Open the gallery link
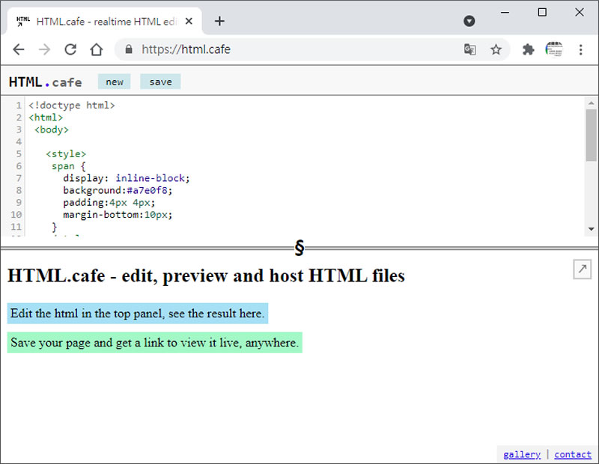 coord(522,454)
